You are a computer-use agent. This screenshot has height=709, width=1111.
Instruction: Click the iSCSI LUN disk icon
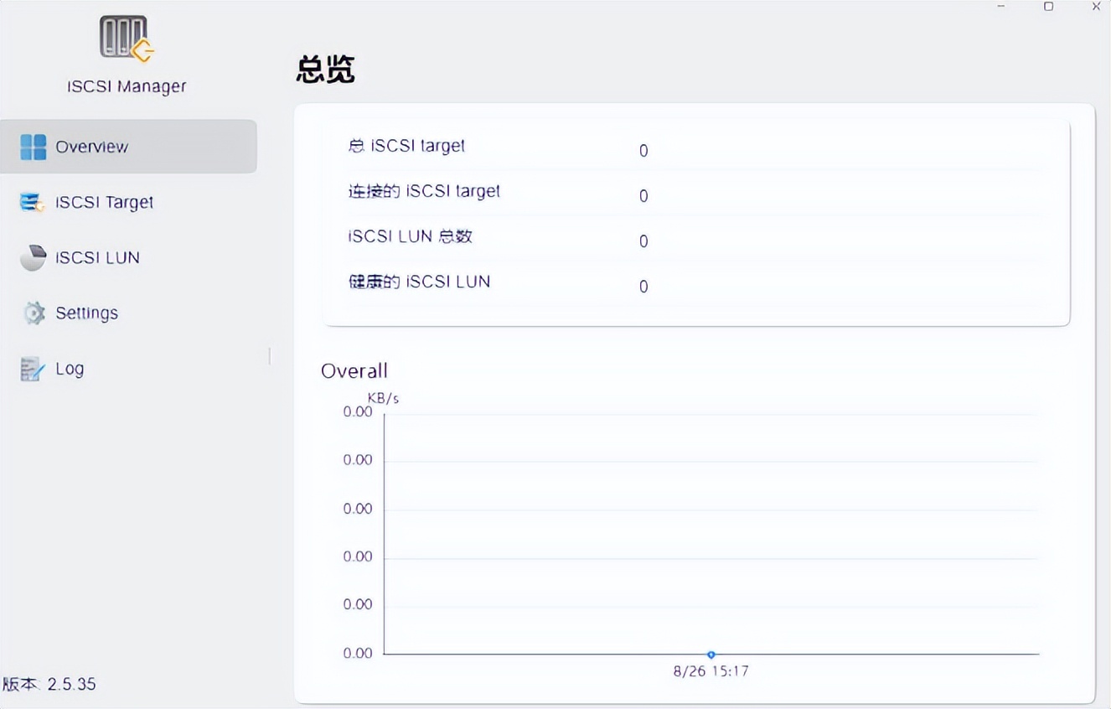click(34, 257)
